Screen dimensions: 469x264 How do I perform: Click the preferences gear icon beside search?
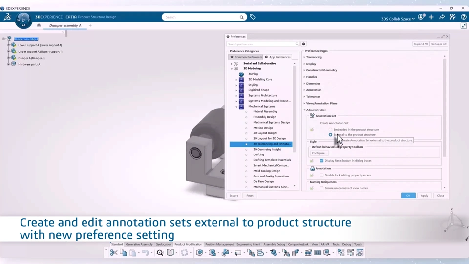coord(303,44)
